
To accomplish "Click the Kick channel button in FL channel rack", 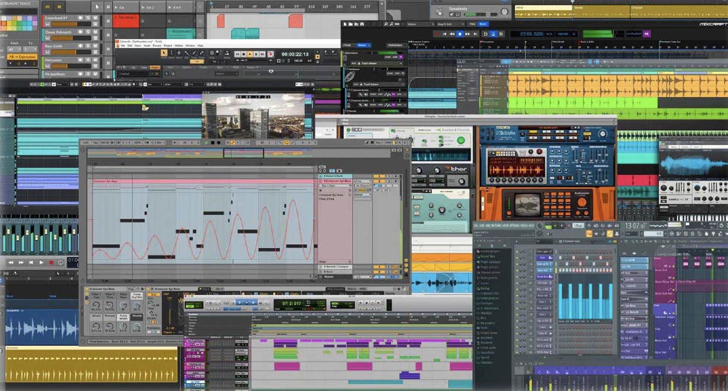I will coord(545,258).
